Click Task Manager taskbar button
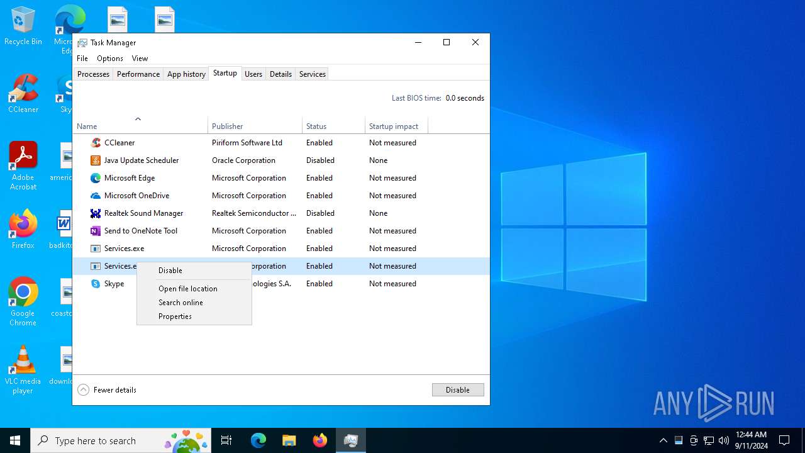This screenshot has width=805, height=453. pos(351,440)
